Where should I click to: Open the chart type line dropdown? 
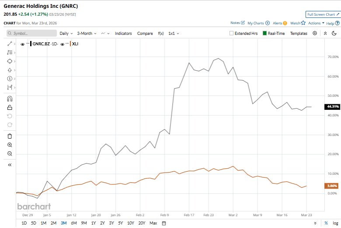point(105,34)
